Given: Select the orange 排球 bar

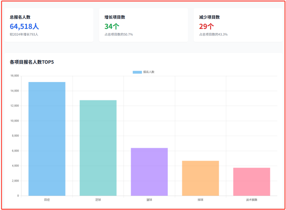Looking at the screenshot, I should pyautogui.click(x=200, y=178).
